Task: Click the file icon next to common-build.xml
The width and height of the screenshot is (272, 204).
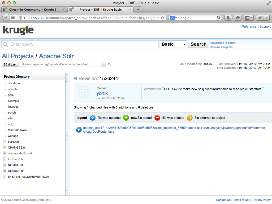Action: pos(5,153)
